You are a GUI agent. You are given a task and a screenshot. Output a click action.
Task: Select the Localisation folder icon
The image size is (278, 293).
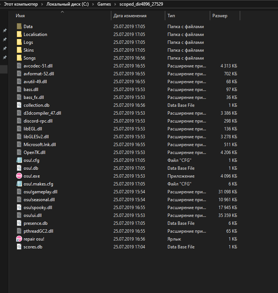coord(19,34)
